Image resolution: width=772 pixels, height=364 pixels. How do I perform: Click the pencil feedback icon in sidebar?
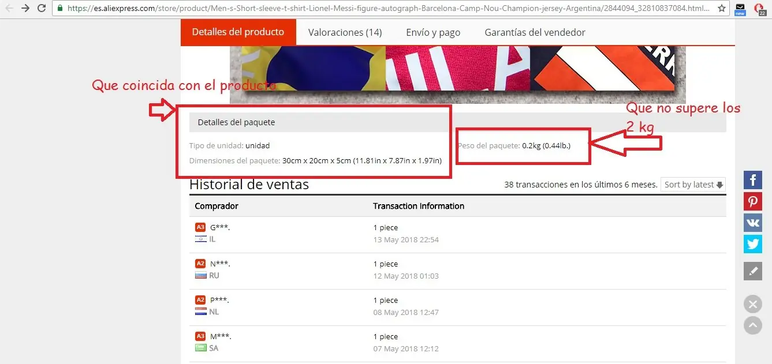[x=753, y=271]
